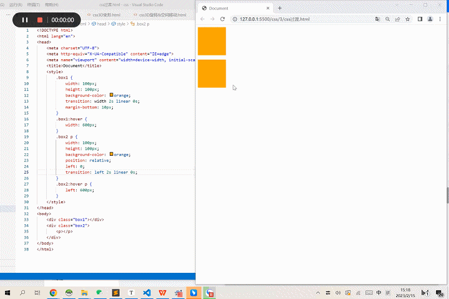This screenshot has height=299, width=449.
Task: Open the Chrome zoom magnifier icon
Action: coord(387,19)
